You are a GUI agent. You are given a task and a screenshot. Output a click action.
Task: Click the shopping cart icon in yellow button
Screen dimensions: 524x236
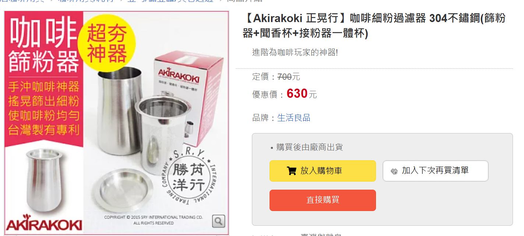tap(291, 171)
